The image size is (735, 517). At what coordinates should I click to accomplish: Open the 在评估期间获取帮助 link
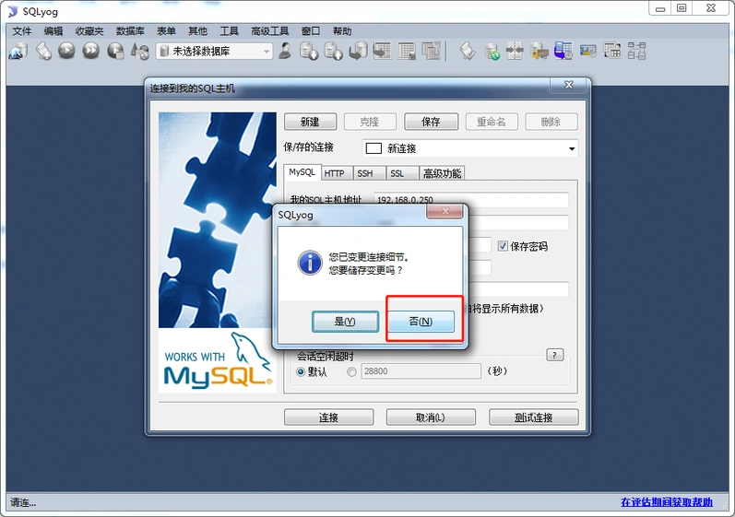point(667,502)
